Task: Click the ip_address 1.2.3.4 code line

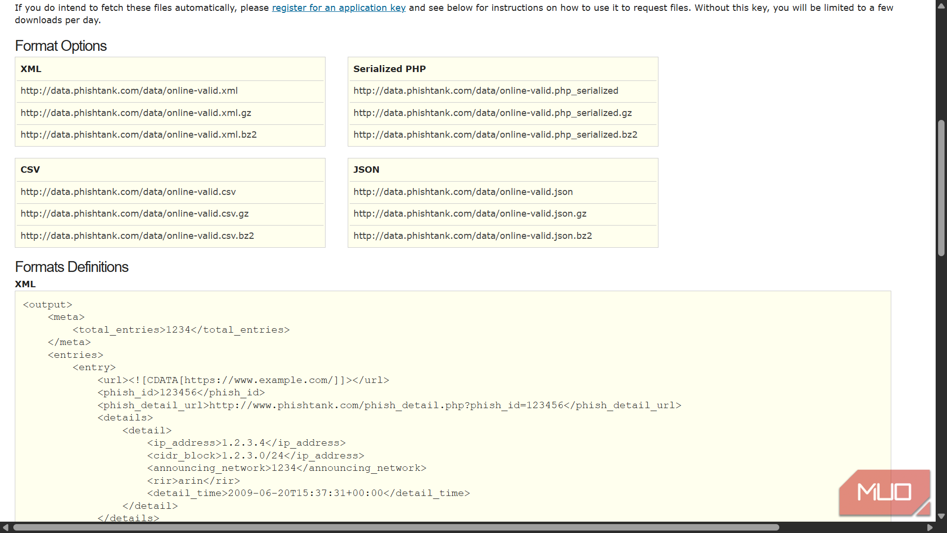Action: pos(246,443)
